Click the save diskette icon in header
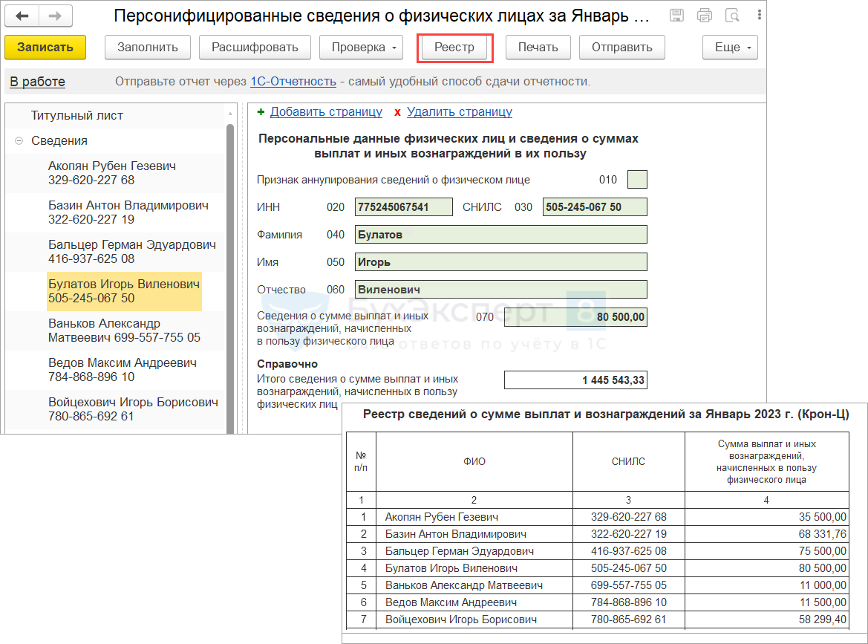 click(x=676, y=16)
